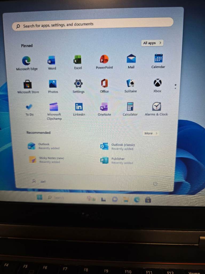Click the Windows Start button on taskbar
Screen dimensions: 205x274
(40, 197)
